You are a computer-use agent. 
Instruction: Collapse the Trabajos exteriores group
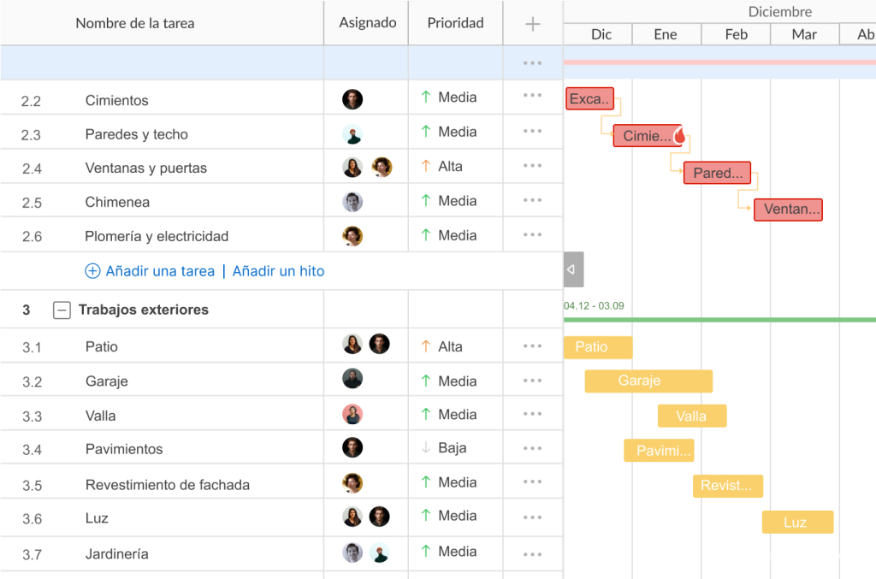pyautogui.click(x=62, y=310)
